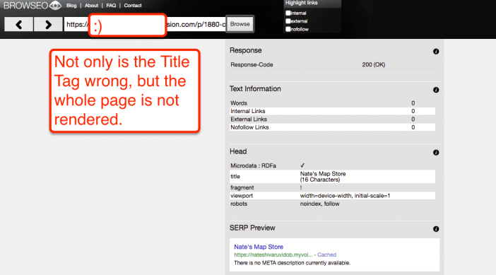
Task: Open the SERP Preview info icon
Action: 436,229
